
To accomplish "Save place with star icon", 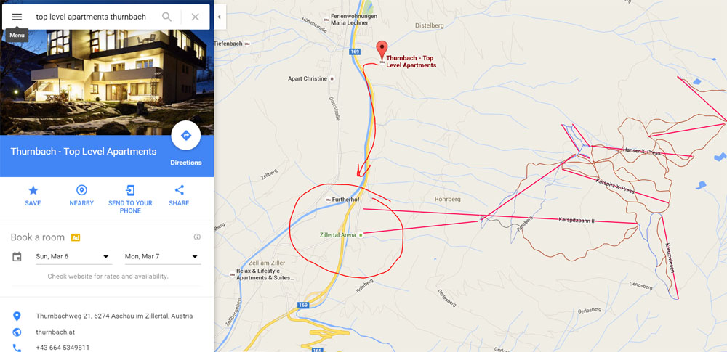I will tap(33, 190).
